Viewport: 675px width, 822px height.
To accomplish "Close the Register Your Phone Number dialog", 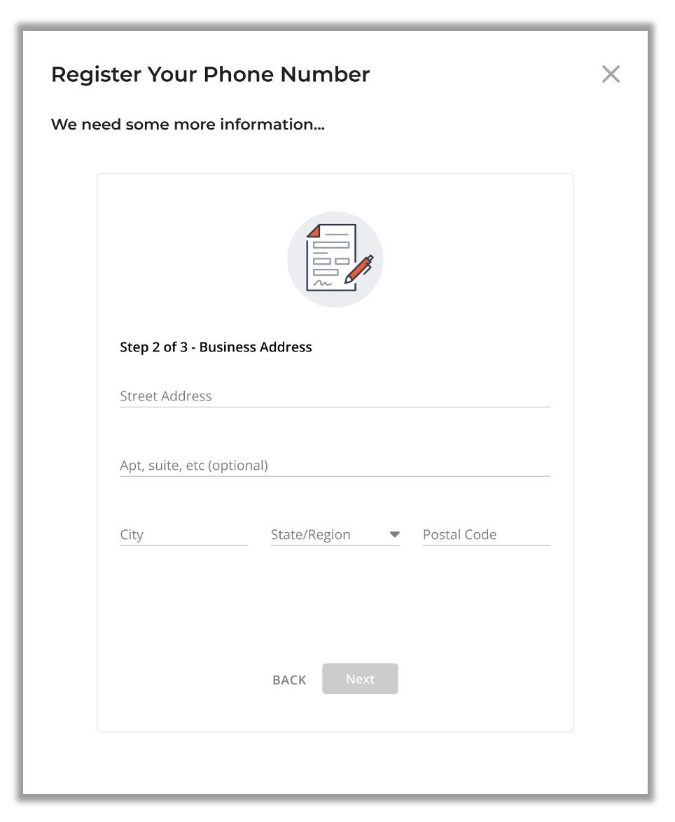I will tap(611, 74).
